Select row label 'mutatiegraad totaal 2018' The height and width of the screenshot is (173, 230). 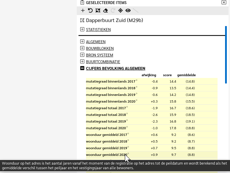[x=106, y=115]
